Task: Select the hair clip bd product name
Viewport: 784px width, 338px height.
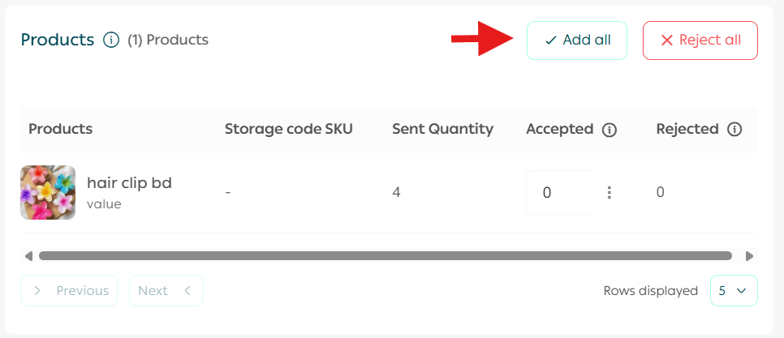Action: pos(129,183)
